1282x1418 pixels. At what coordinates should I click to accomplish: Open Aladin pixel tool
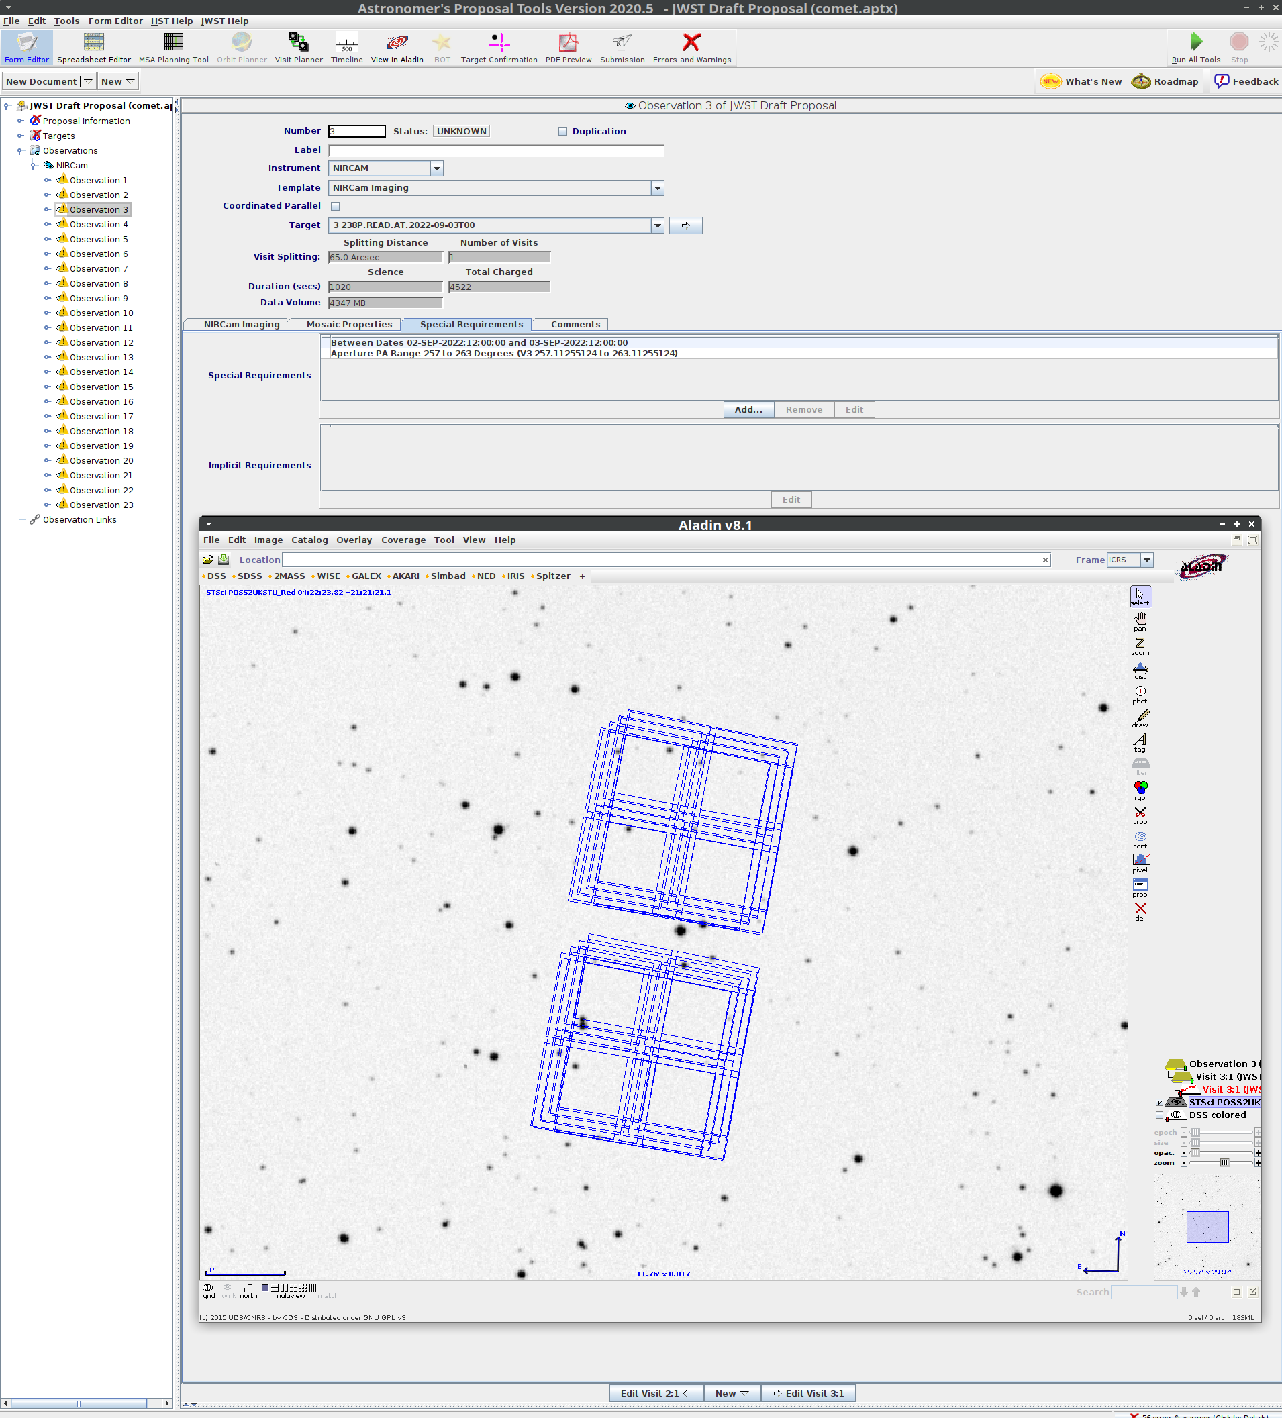(x=1140, y=863)
